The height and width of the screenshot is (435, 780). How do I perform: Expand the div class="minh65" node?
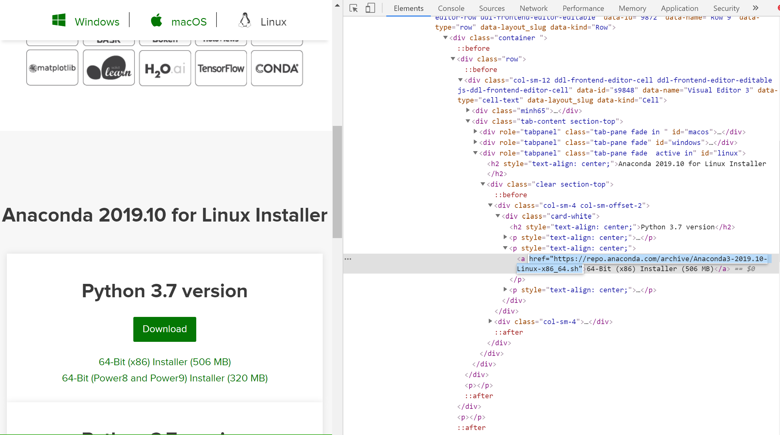point(468,110)
